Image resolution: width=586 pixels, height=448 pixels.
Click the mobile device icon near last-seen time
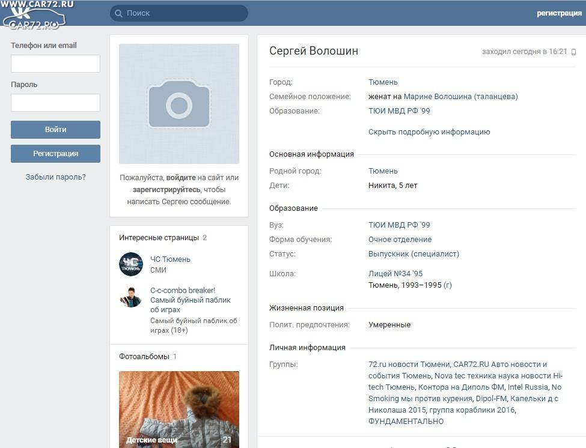pos(573,52)
